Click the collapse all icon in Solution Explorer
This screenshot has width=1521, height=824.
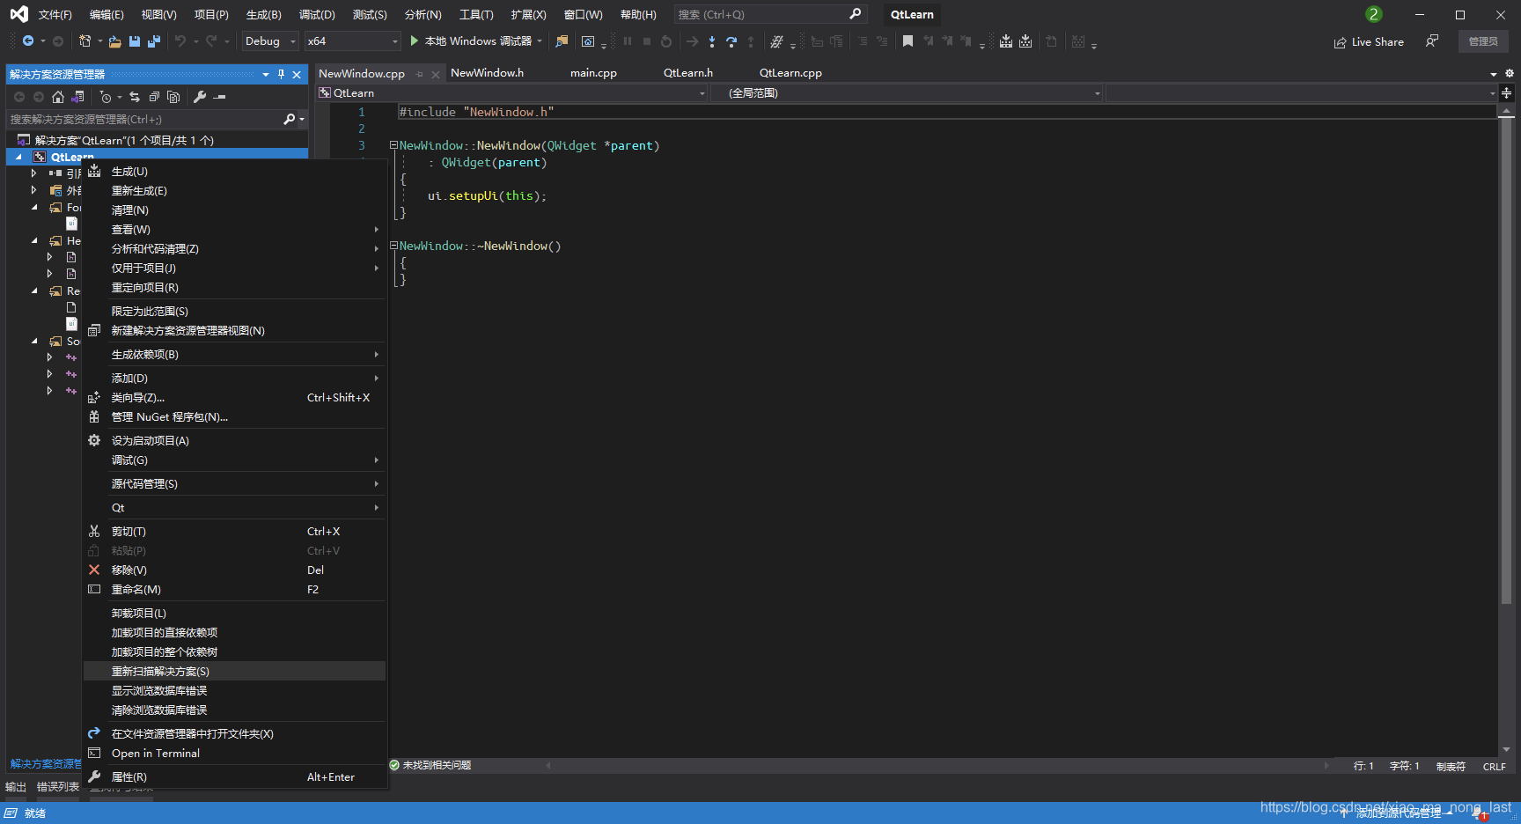coord(154,97)
